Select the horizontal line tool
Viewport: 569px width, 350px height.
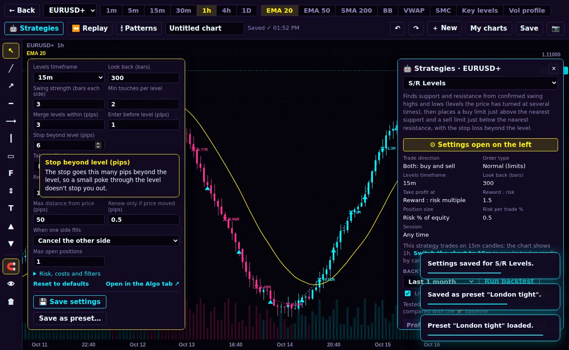pos(11,103)
